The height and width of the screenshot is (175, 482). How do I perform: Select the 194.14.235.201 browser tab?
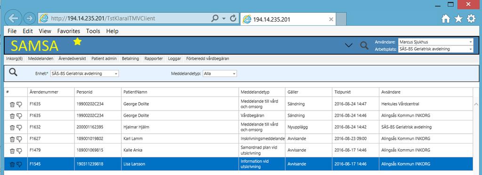289,19
